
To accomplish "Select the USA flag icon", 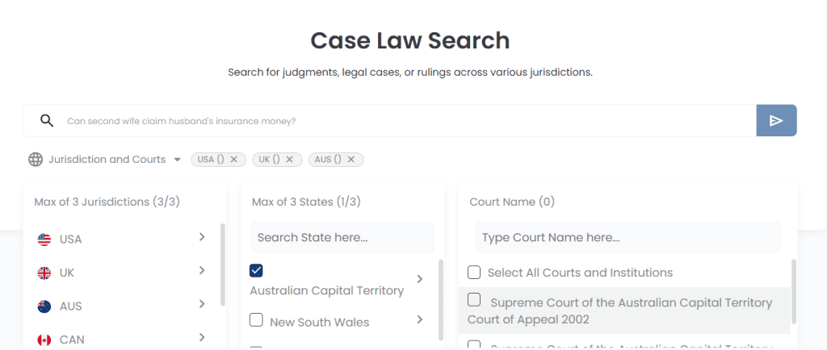I will [44, 240].
